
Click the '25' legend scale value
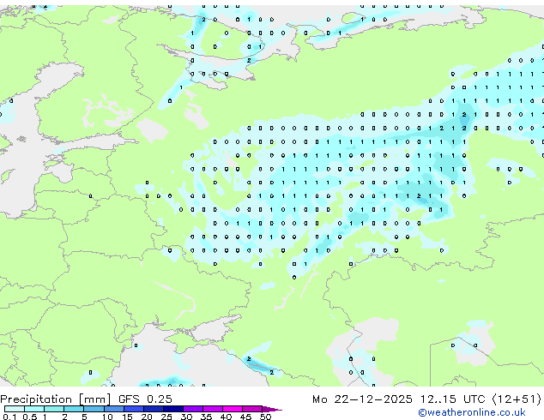[166, 417]
